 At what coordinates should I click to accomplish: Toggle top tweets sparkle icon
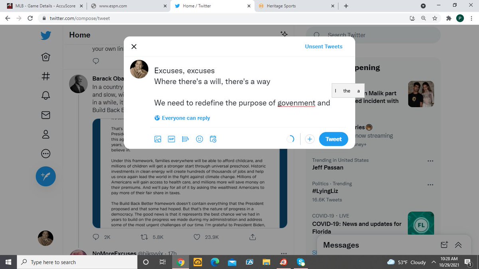point(284,34)
